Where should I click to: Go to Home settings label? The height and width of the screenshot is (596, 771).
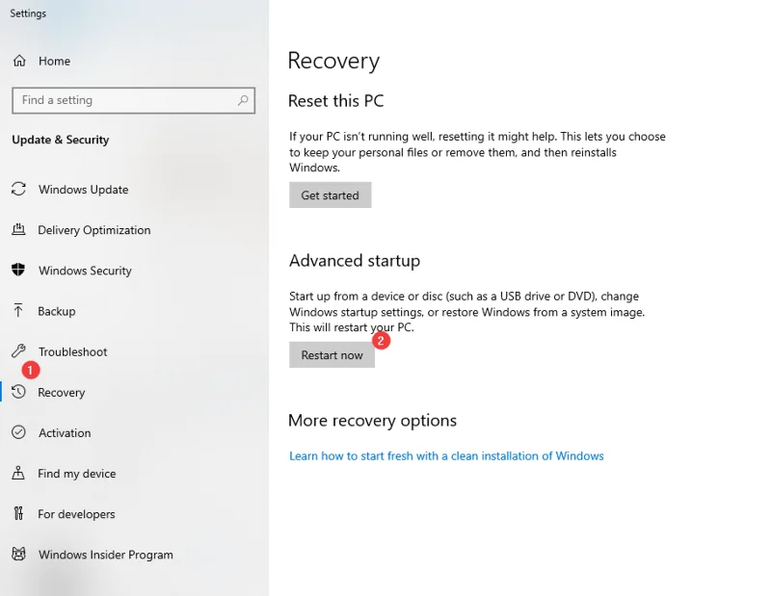[x=55, y=61]
